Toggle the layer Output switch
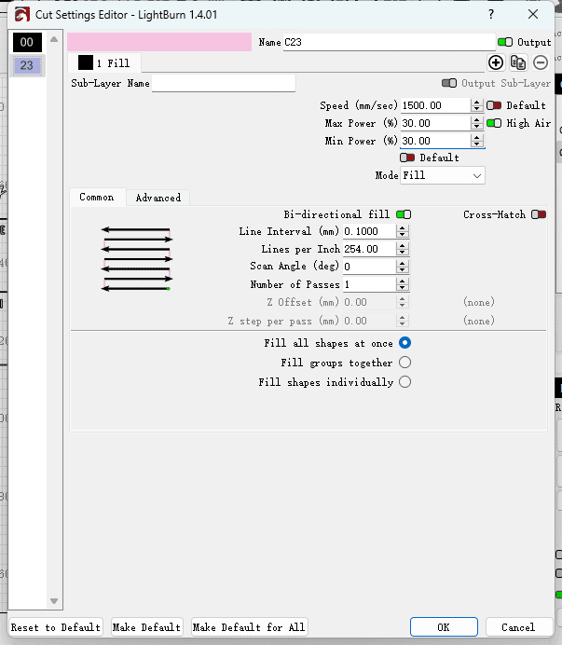562x645 pixels. point(505,42)
